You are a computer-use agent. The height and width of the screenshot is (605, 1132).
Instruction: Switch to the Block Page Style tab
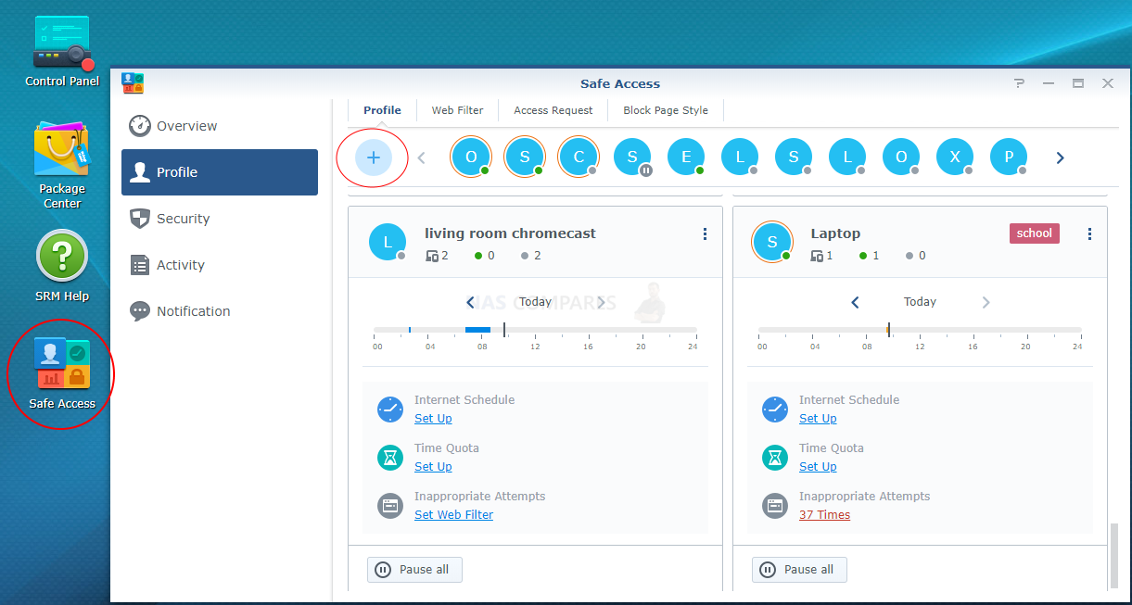tap(666, 110)
